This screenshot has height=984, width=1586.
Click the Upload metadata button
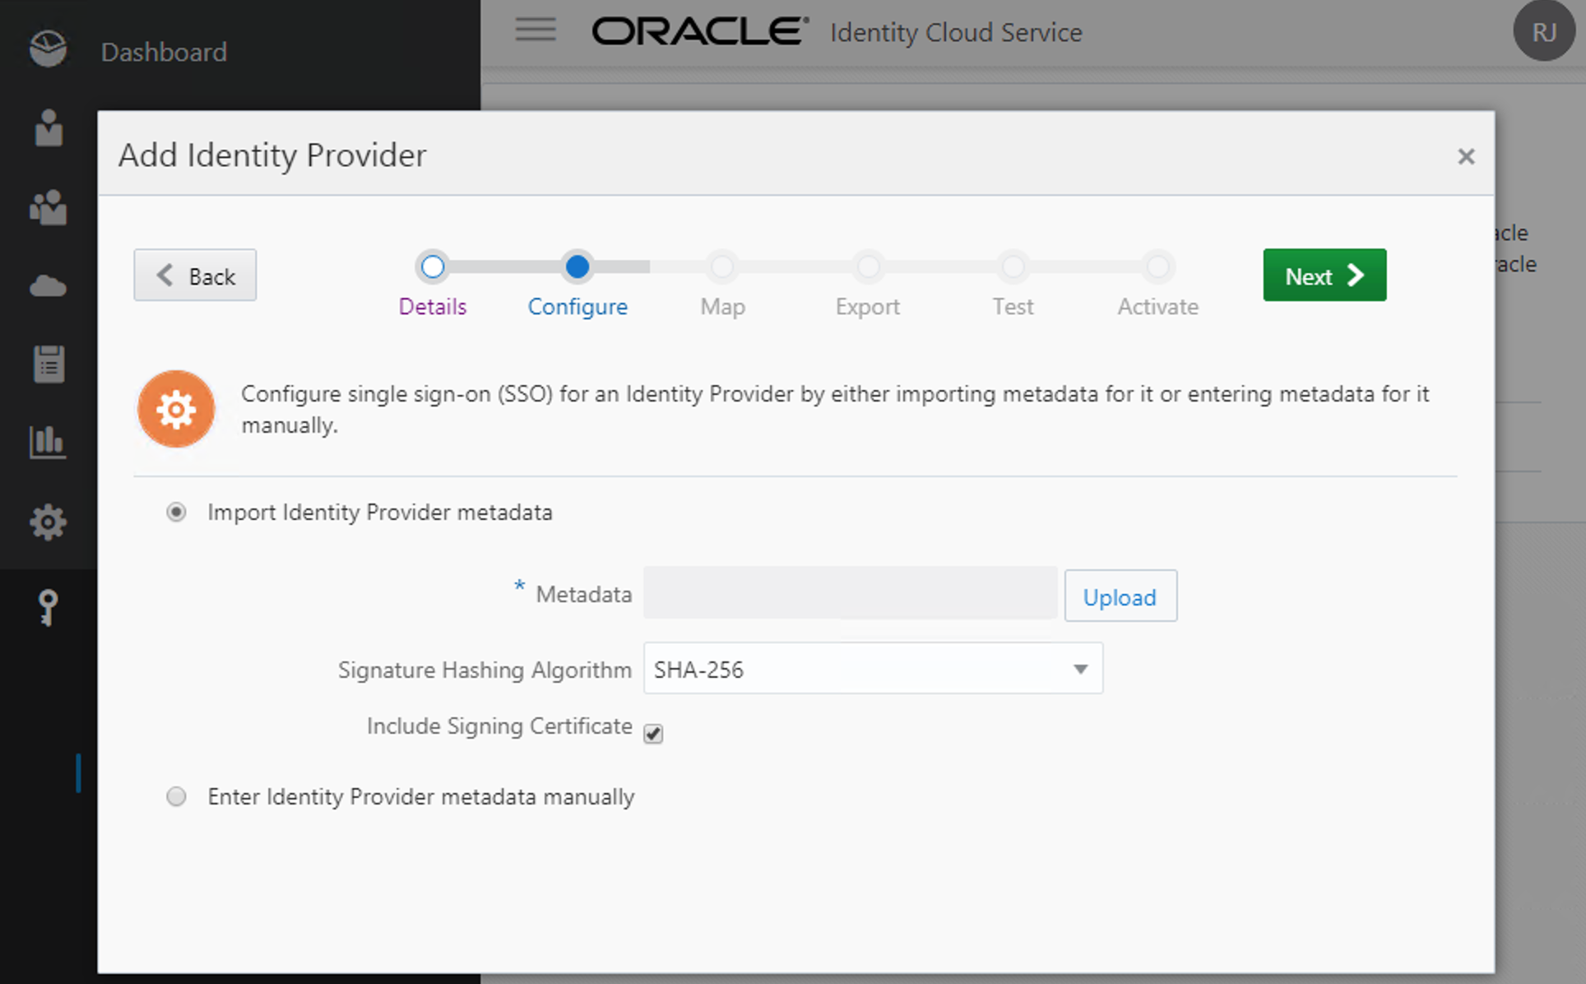[1120, 596]
